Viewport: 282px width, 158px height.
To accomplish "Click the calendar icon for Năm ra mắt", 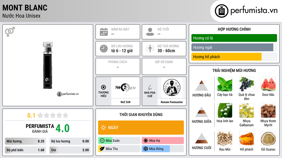I will [x=104, y=32].
